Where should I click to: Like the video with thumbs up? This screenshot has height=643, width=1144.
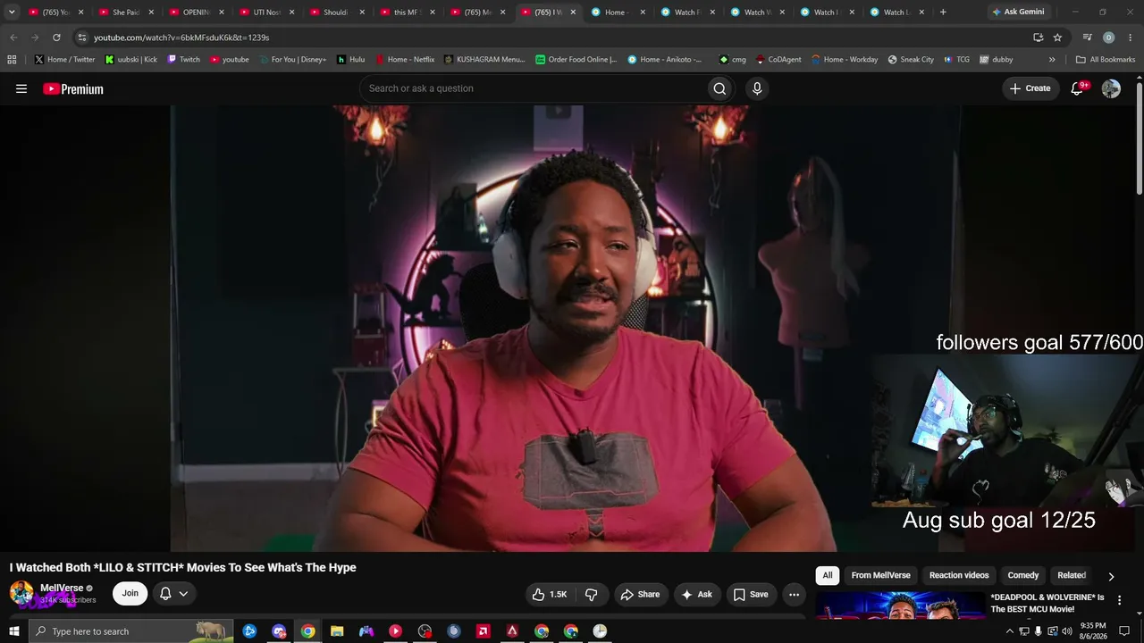coord(550,594)
